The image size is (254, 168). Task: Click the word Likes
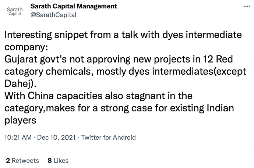61,160
